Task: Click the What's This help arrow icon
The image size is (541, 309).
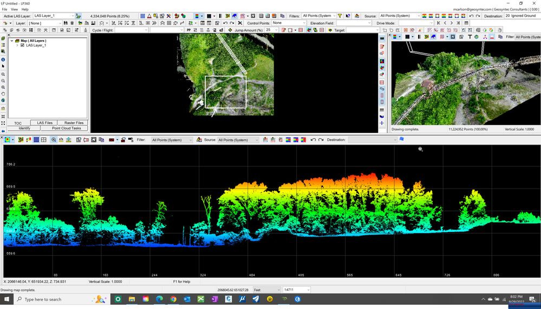Action: click(x=348, y=16)
